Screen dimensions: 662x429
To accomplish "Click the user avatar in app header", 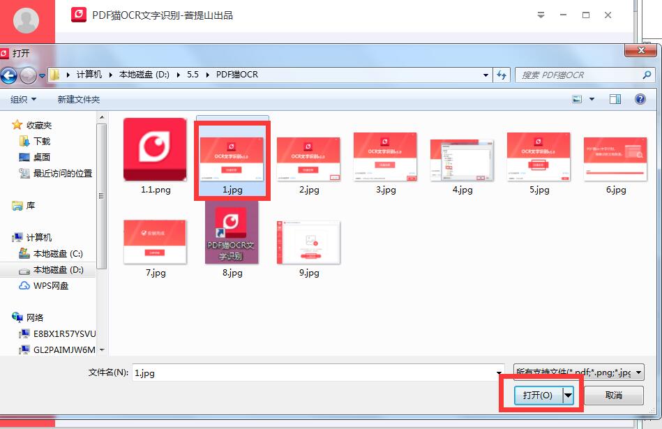I will click(27, 21).
